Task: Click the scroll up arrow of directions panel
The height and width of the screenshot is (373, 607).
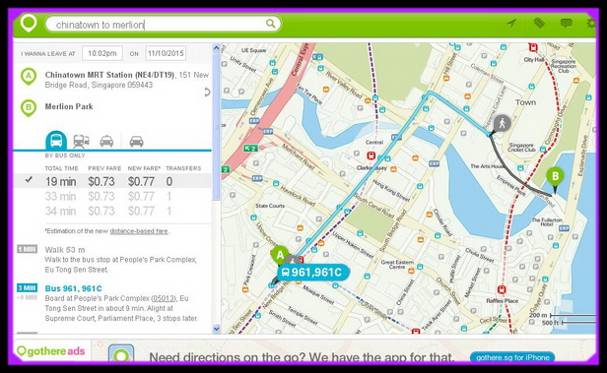Action: [217, 48]
